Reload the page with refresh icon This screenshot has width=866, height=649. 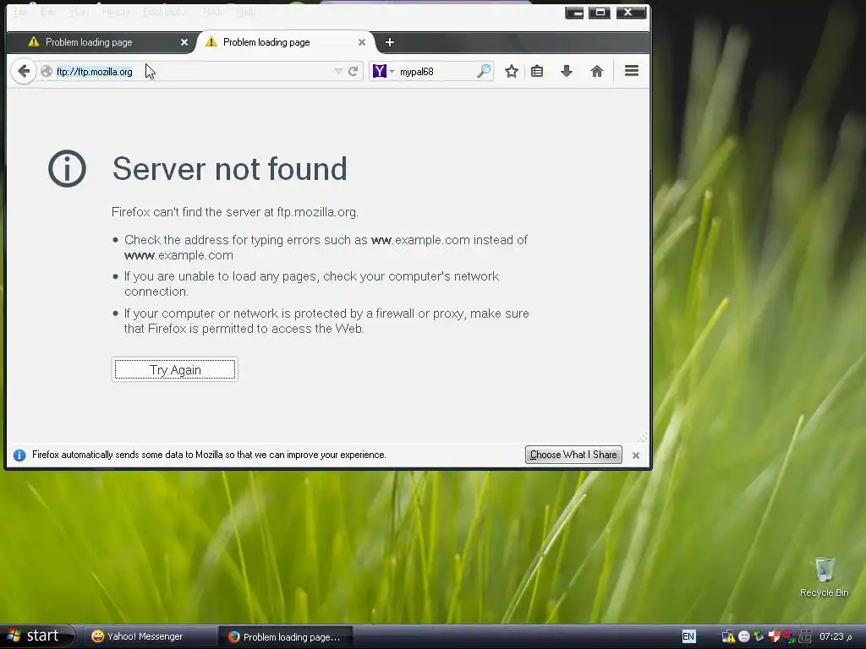(x=354, y=71)
